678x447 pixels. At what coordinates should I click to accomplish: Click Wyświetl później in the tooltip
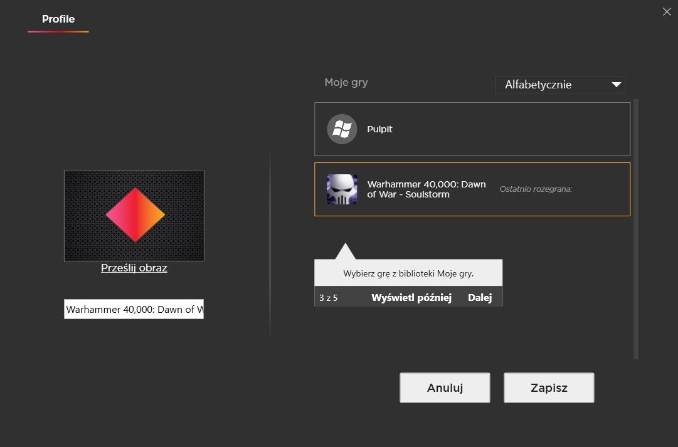tap(411, 297)
